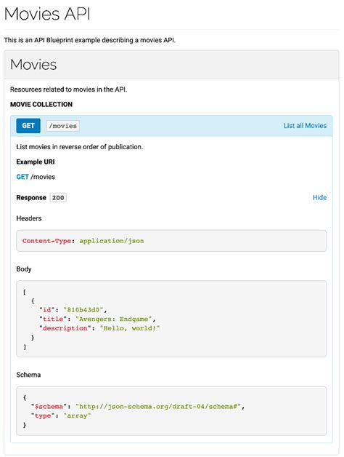
Task: Select the Movies group heading
Action: 33,65
